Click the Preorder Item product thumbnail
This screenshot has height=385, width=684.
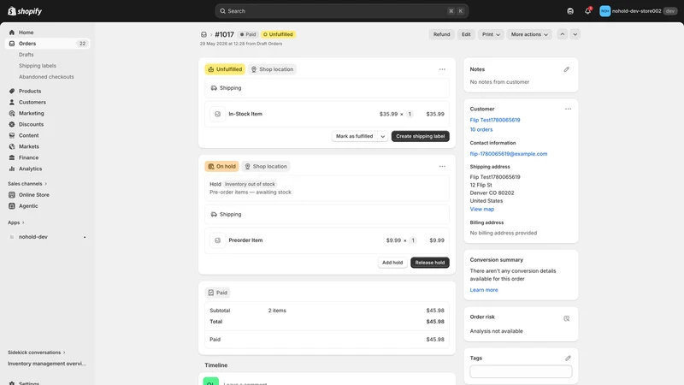(217, 240)
